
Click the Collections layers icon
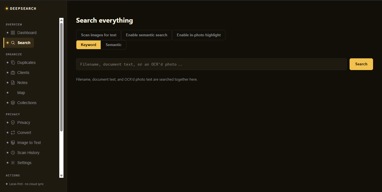13,103
